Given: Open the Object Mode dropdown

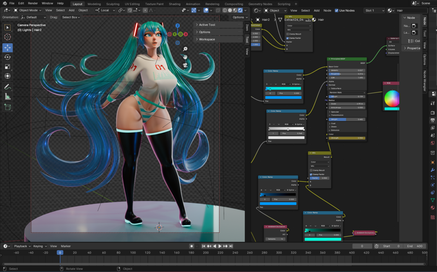Looking at the screenshot, I should tap(27, 10).
